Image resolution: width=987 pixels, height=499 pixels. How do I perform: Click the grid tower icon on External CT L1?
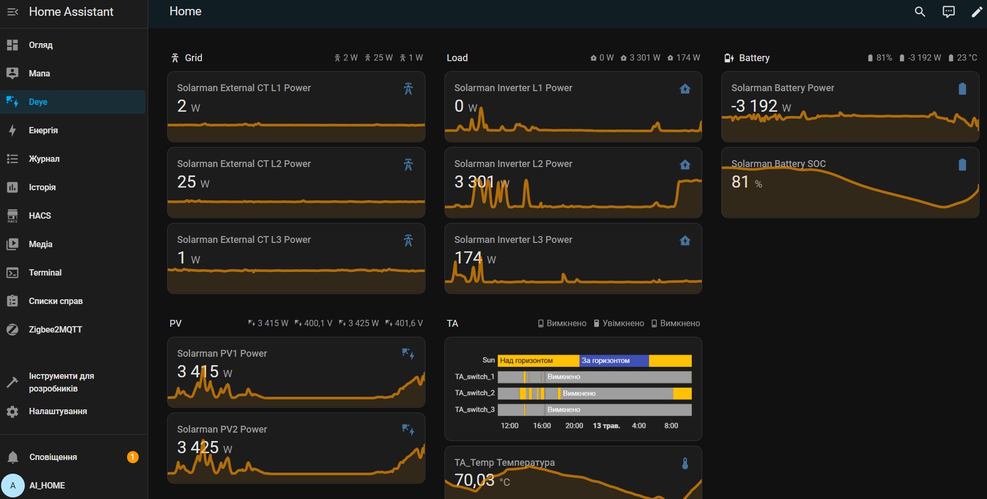[408, 89]
